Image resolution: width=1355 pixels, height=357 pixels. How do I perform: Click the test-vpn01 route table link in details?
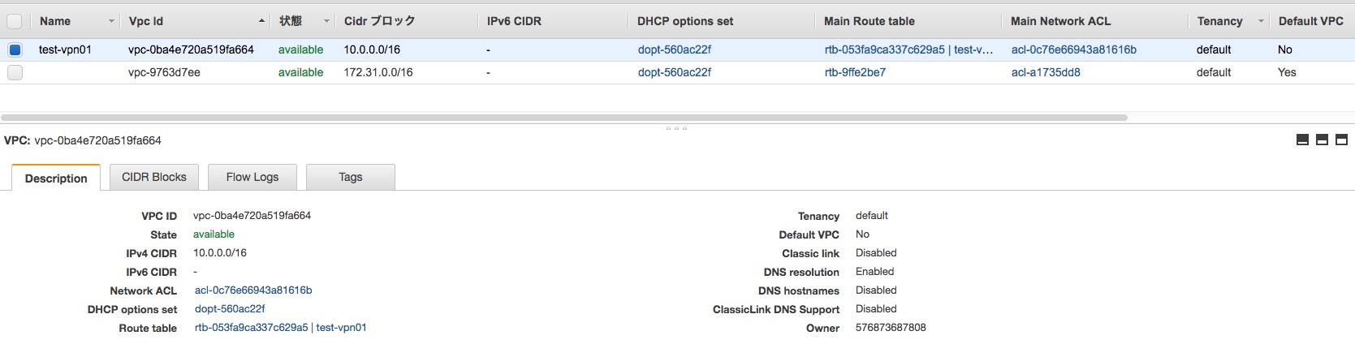[341, 328]
